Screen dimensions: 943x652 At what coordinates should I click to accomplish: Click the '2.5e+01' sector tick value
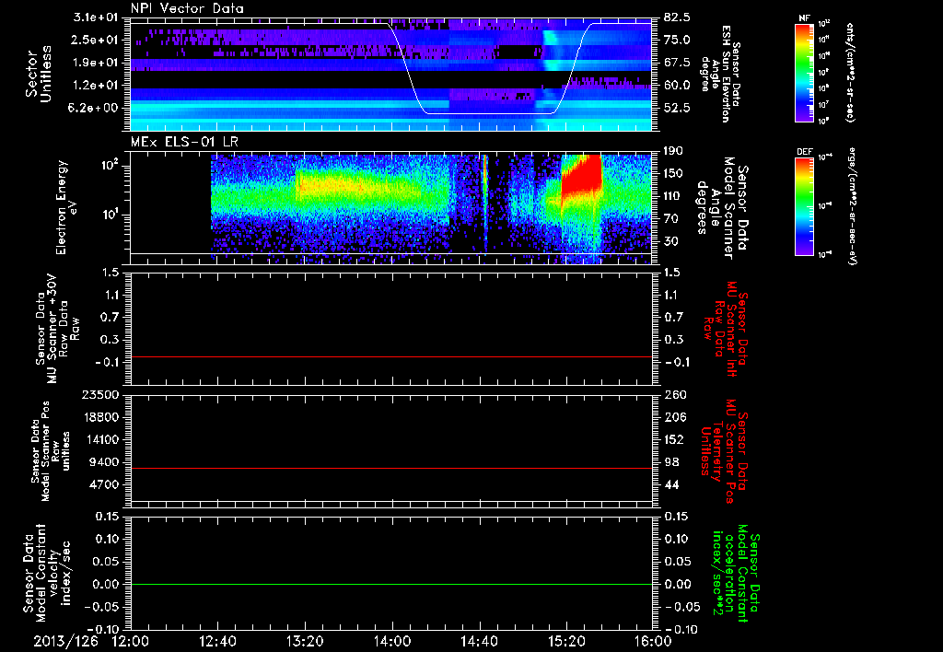(x=93, y=40)
